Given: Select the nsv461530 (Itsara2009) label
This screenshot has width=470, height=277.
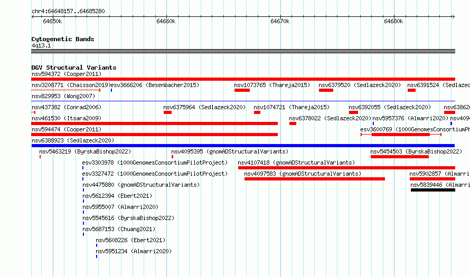Looking at the screenshot, I should point(67,118).
